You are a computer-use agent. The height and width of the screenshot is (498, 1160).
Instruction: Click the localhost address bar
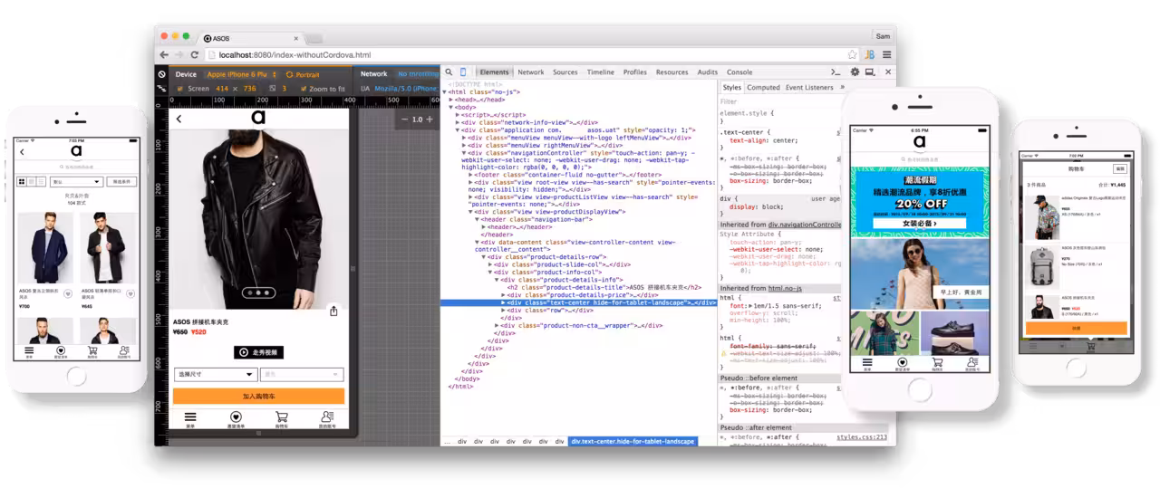coord(530,55)
